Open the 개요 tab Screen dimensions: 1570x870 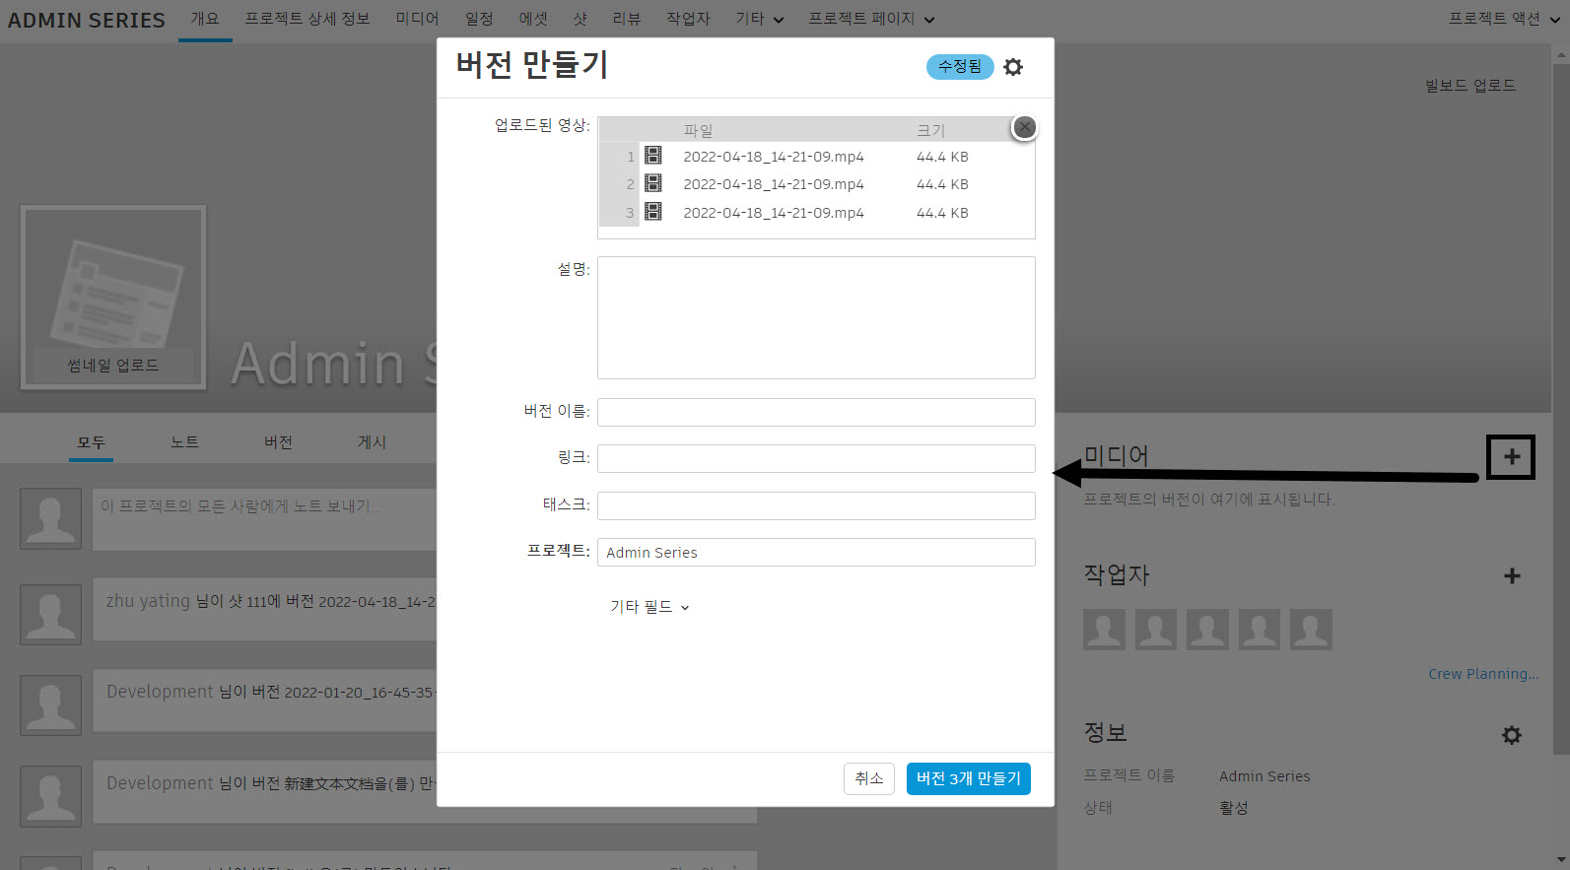205,19
